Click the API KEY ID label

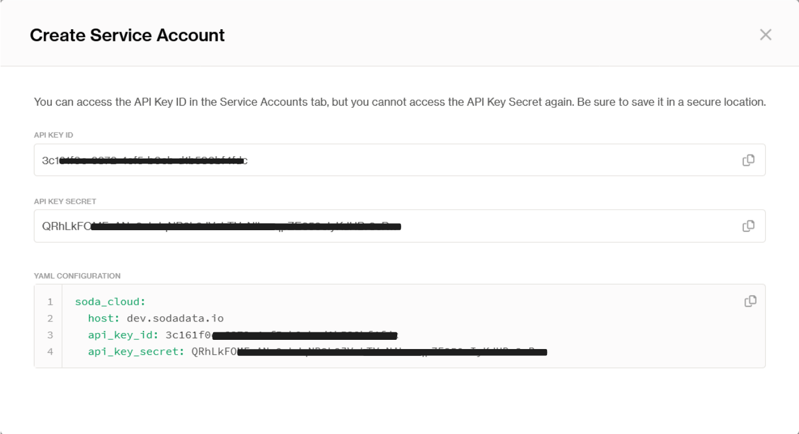(x=53, y=135)
